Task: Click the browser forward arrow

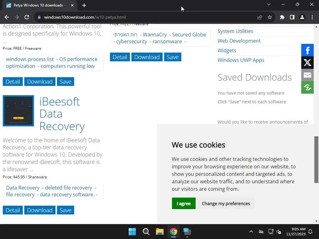Action: click(x=17, y=17)
